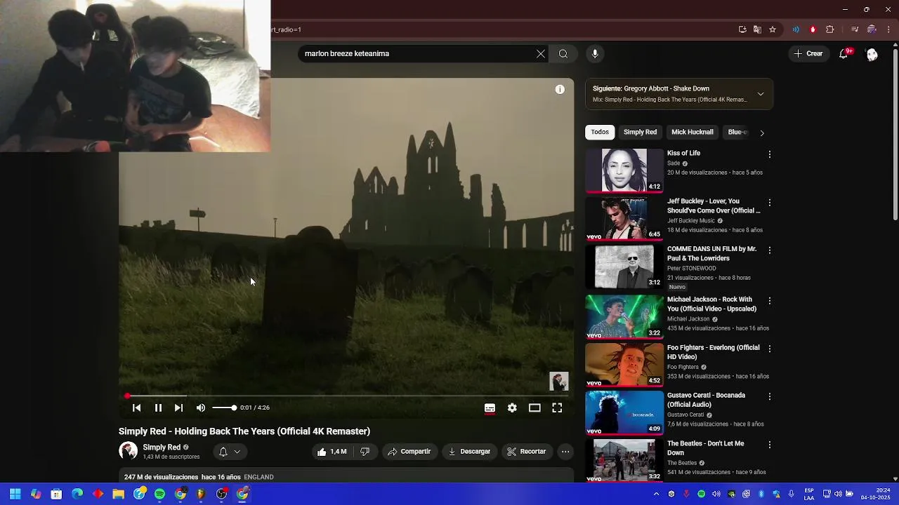899x505 pixels.
Task: Skip to the next video
Action: [178, 408]
